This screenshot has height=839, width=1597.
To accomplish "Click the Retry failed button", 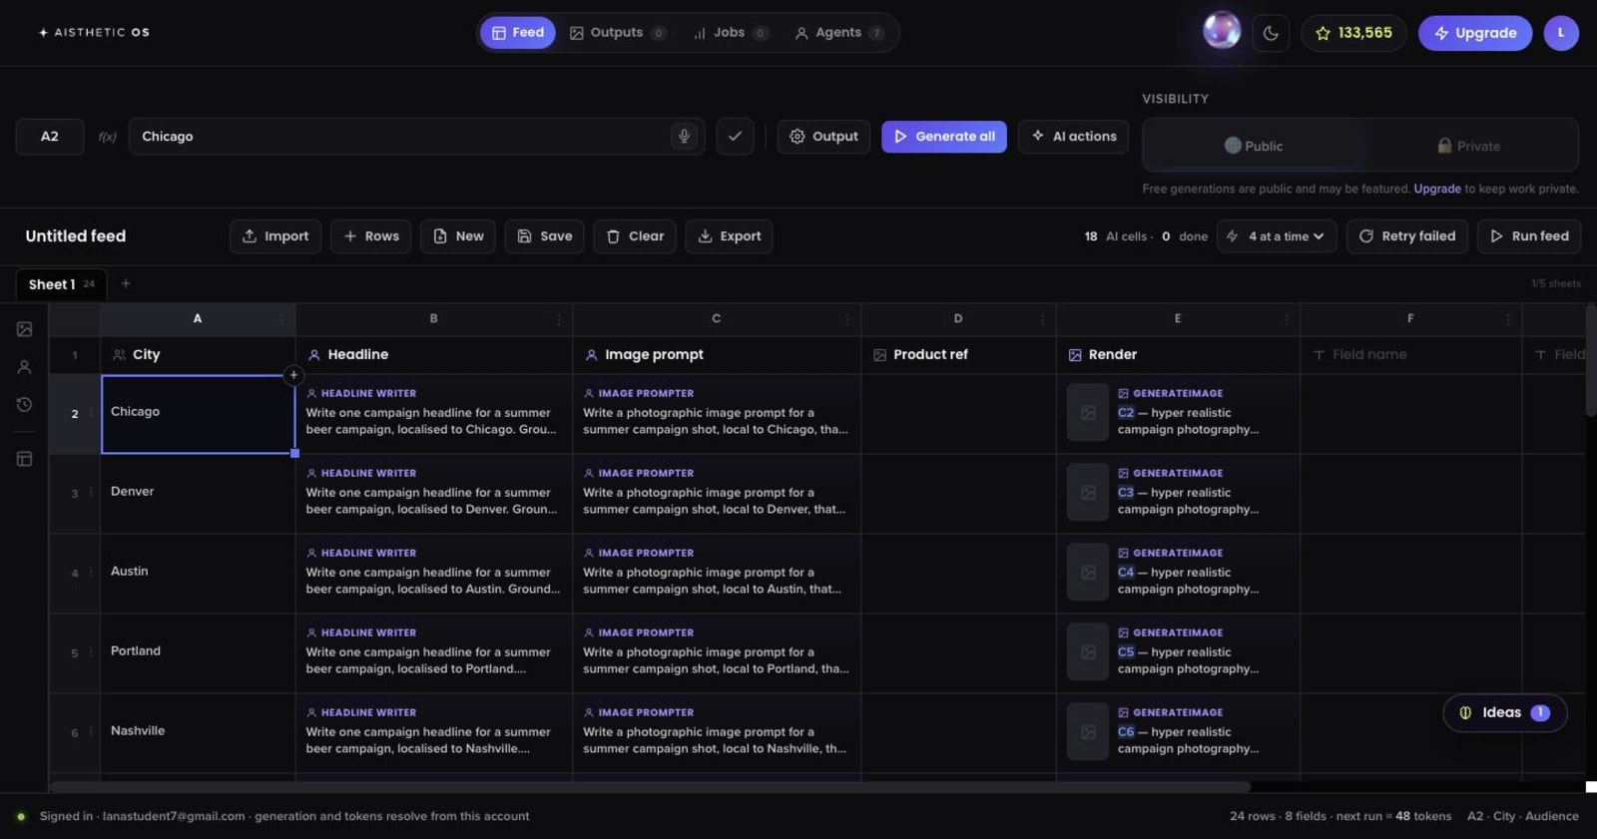I will point(1407,236).
